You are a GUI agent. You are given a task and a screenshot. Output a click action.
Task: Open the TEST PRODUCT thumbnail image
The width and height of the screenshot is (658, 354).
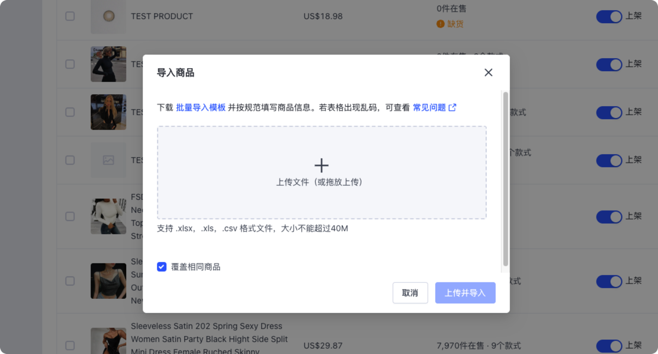[108, 17]
